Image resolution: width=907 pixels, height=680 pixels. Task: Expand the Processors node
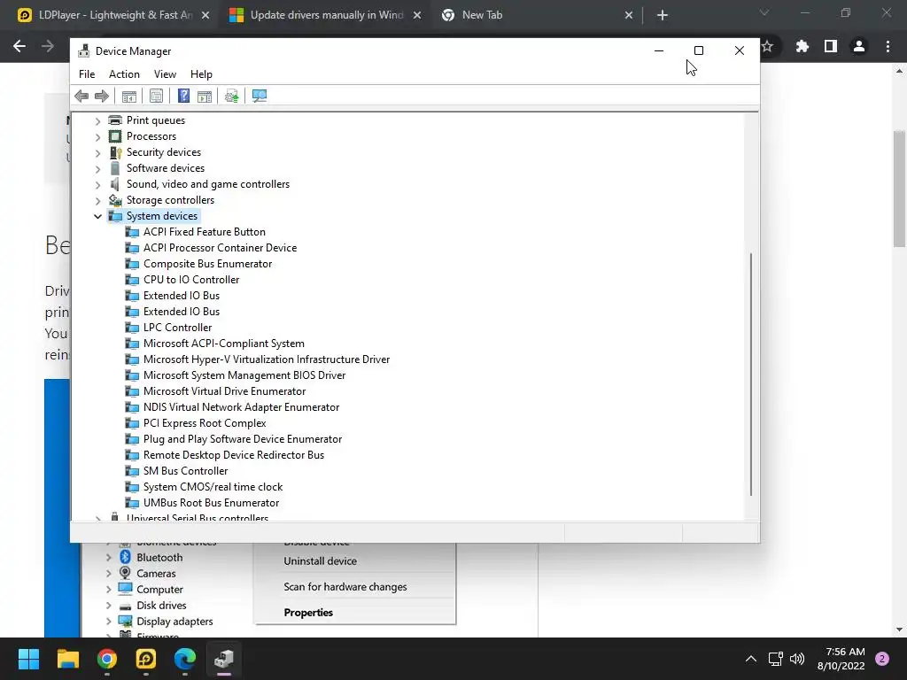coord(97,137)
